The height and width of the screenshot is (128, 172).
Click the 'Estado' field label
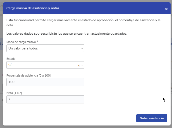[x=11, y=59]
